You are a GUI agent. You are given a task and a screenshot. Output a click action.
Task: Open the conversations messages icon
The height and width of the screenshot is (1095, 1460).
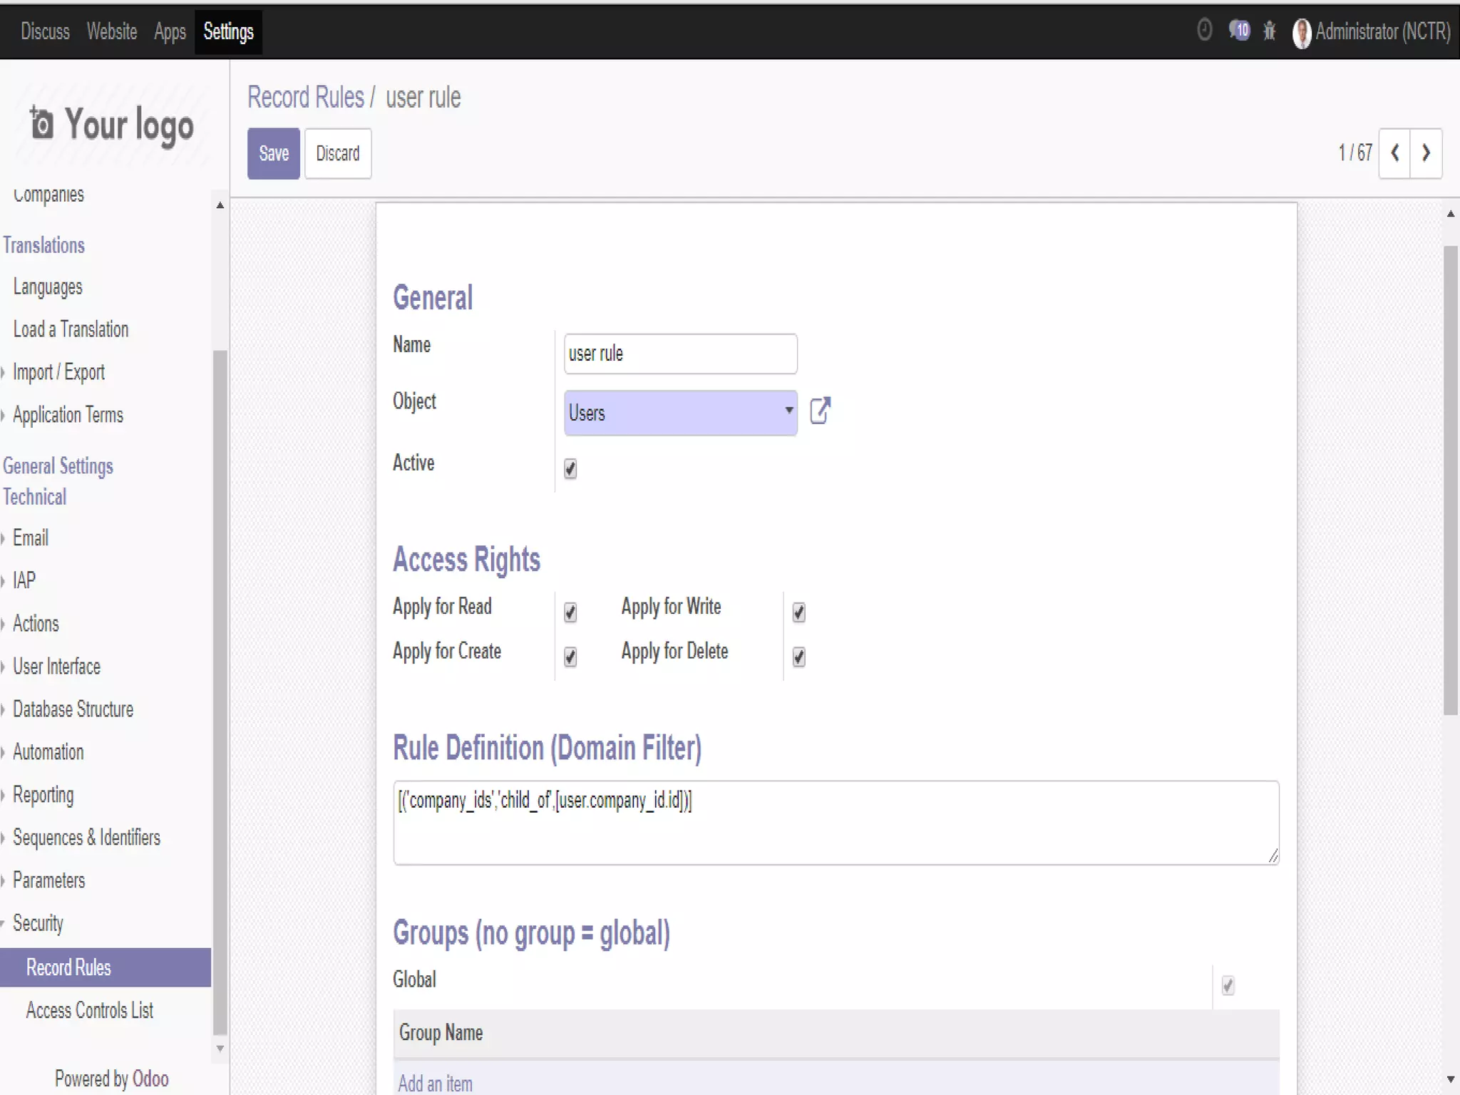(x=1239, y=31)
